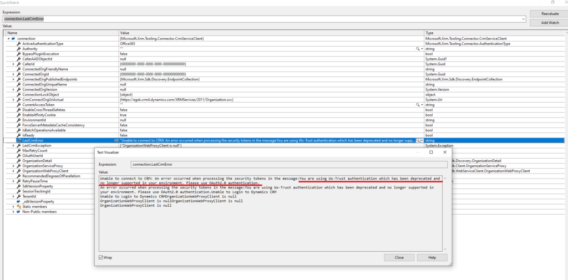Click the Static members icon

click(19, 206)
